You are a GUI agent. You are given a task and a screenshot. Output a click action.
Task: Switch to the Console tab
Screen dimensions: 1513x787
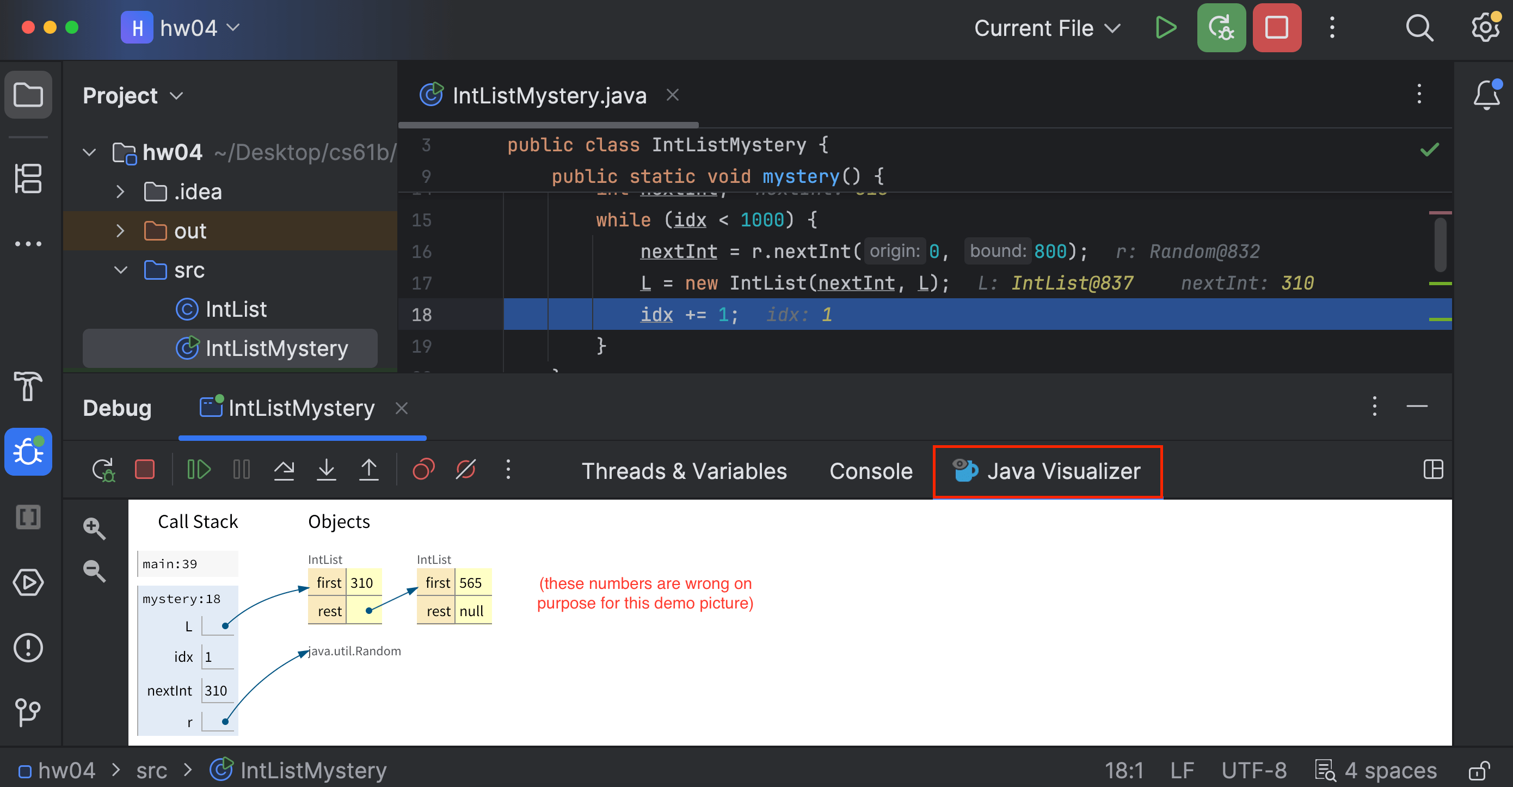point(871,470)
